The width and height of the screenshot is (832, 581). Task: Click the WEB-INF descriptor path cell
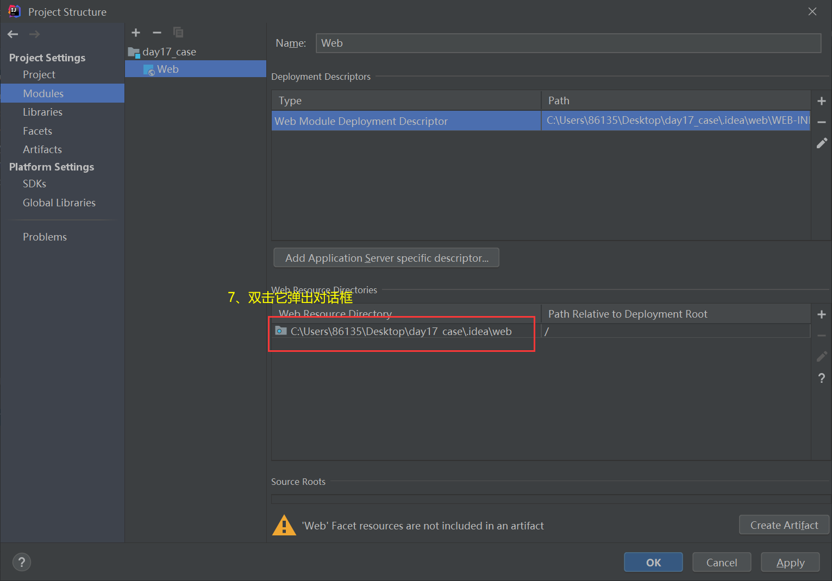pos(676,121)
